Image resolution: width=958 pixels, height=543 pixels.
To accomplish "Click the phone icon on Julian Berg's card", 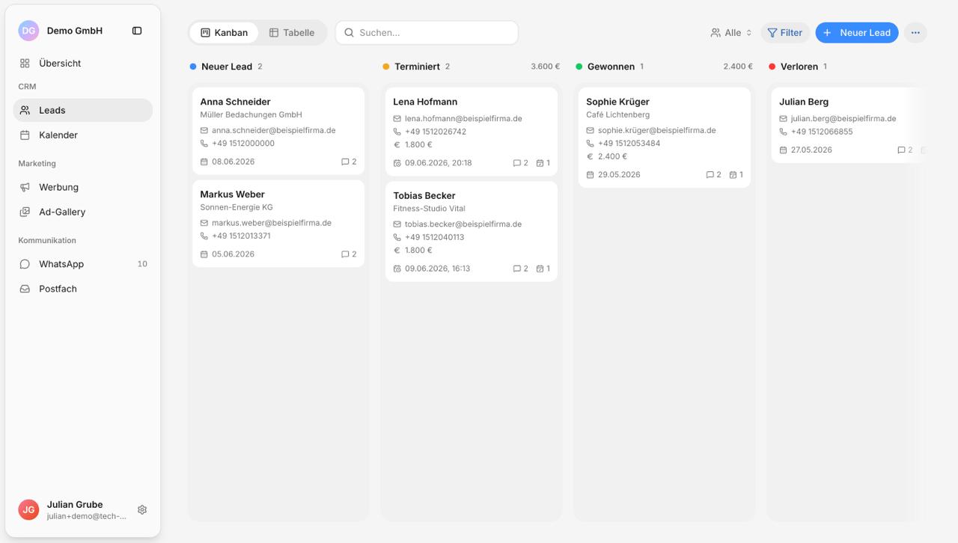I will click(784, 132).
